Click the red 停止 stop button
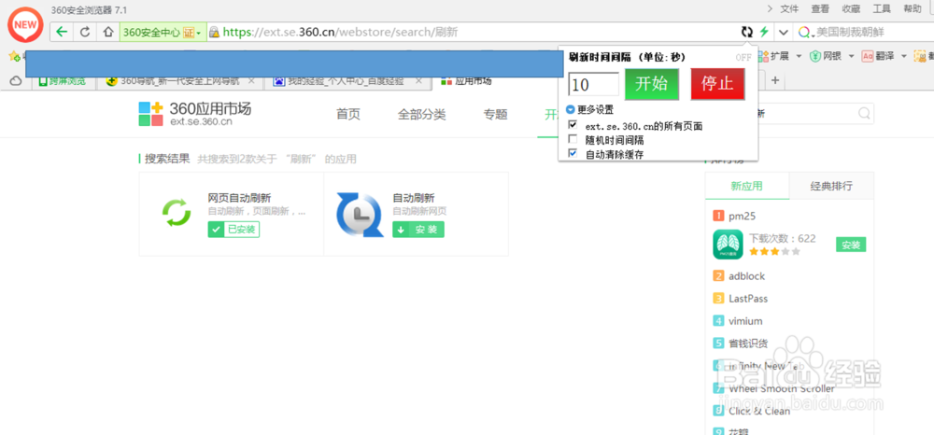Screen dimensions: 934x435 tap(717, 84)
